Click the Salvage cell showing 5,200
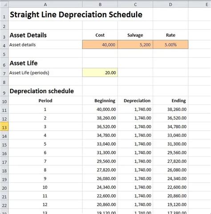 pos(135,45)
